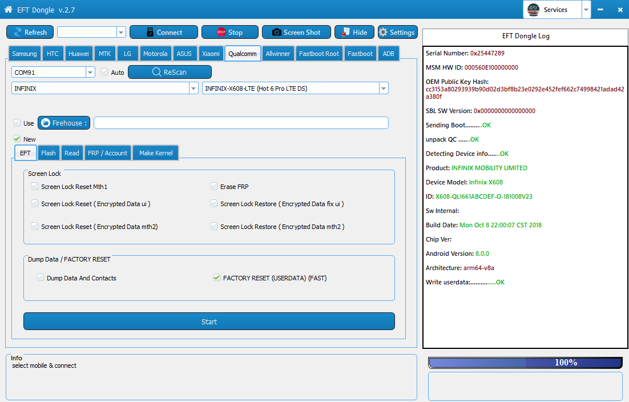Click the ReScan magnifier icon

pyautogui.click(x=156, y=73)
